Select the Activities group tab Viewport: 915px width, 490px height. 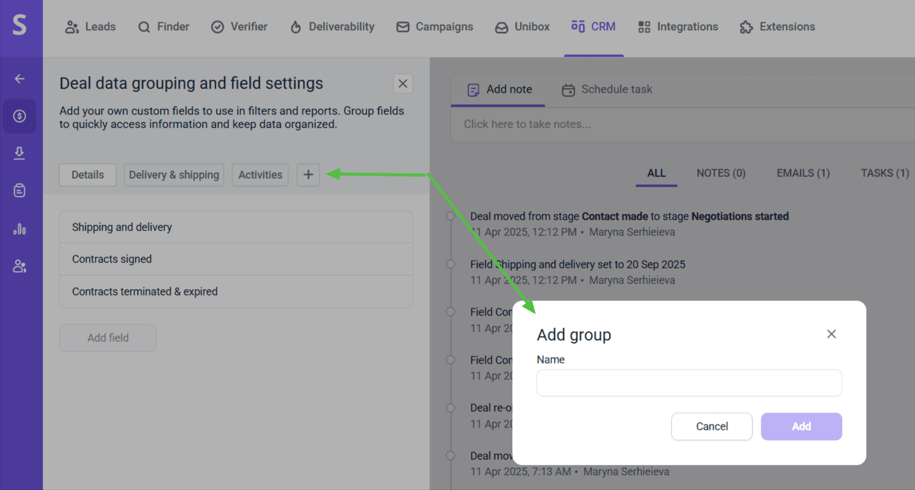(260, 175)
